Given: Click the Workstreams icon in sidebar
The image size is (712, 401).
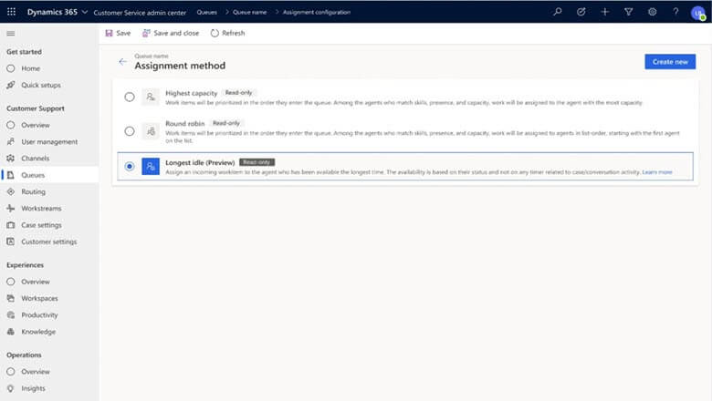Looking at the screenshot, I should (11, 209).
